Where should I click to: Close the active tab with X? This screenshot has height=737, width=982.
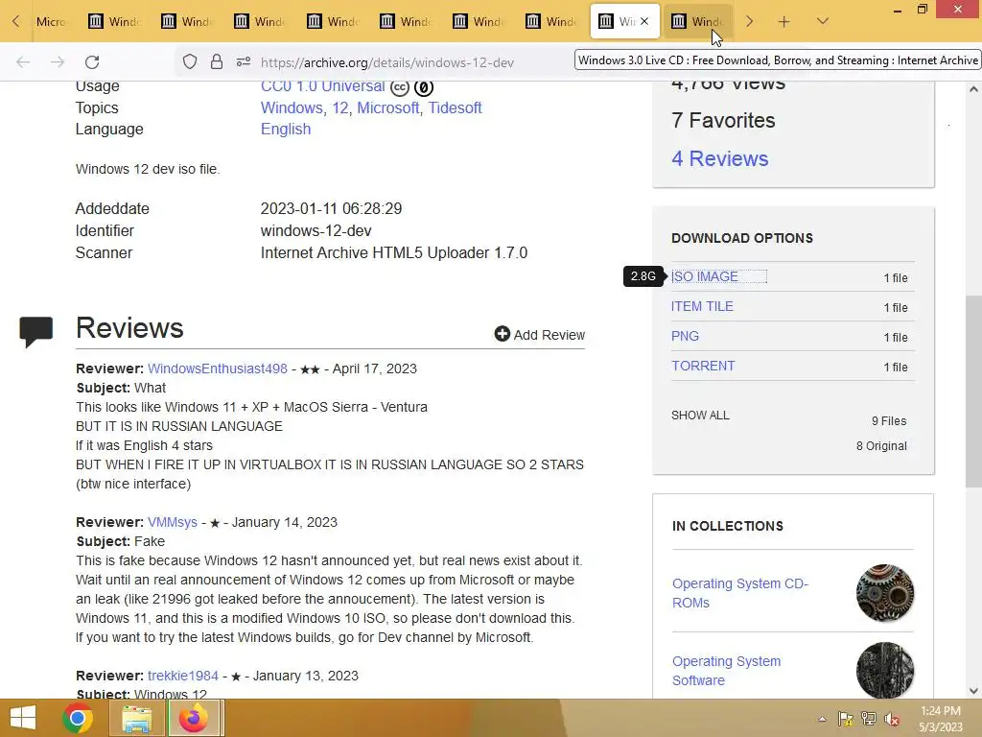644,22
